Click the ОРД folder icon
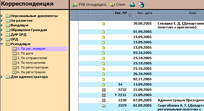The width and height of the screenshot is (204, 111). tap(8, 39)
